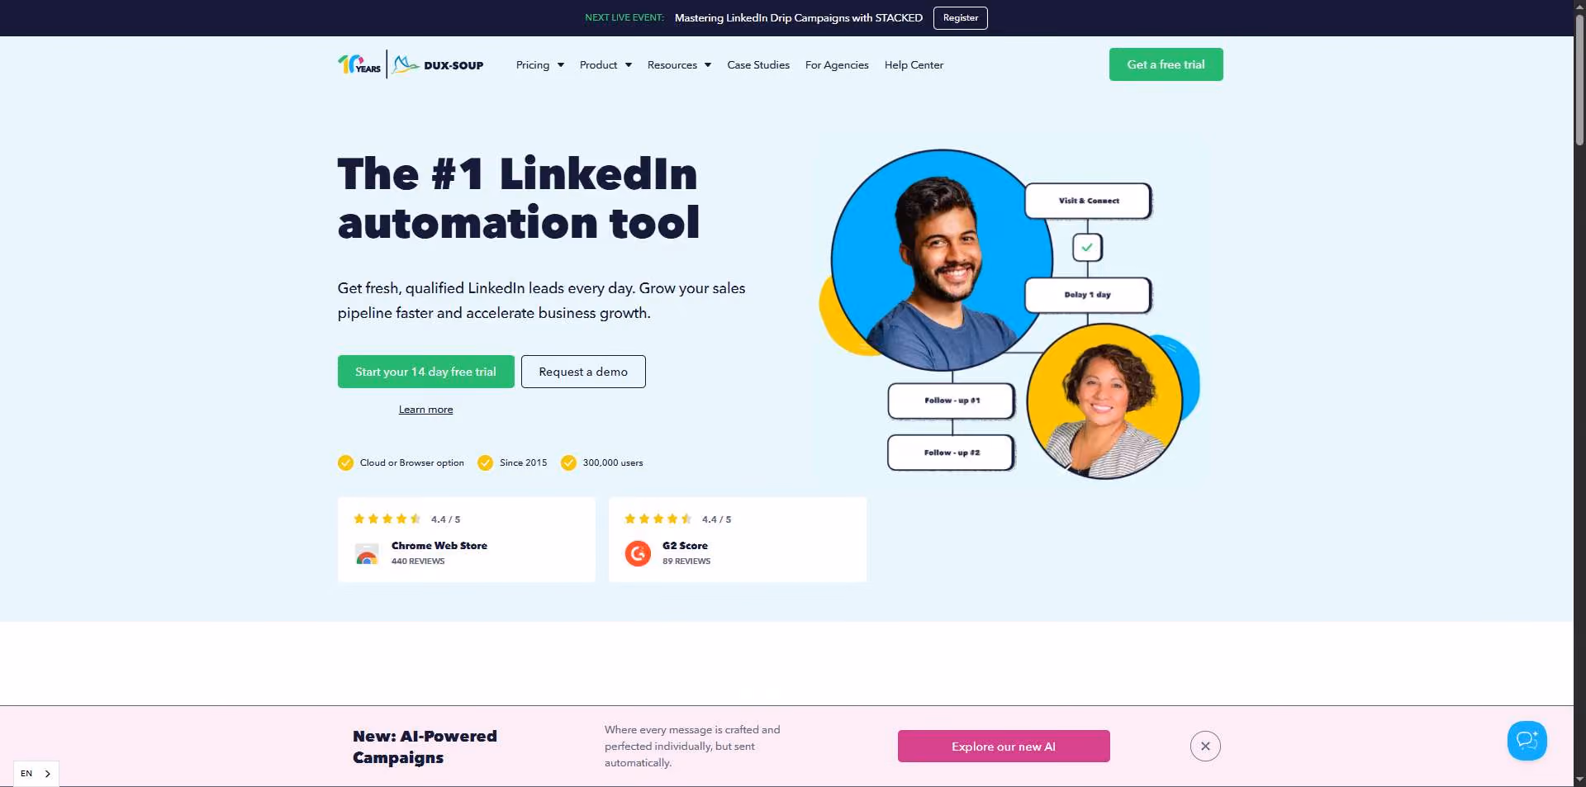Click Explore our new AI button
The width and height of the screenshot is (1586, 787).
coord(1004,746)
